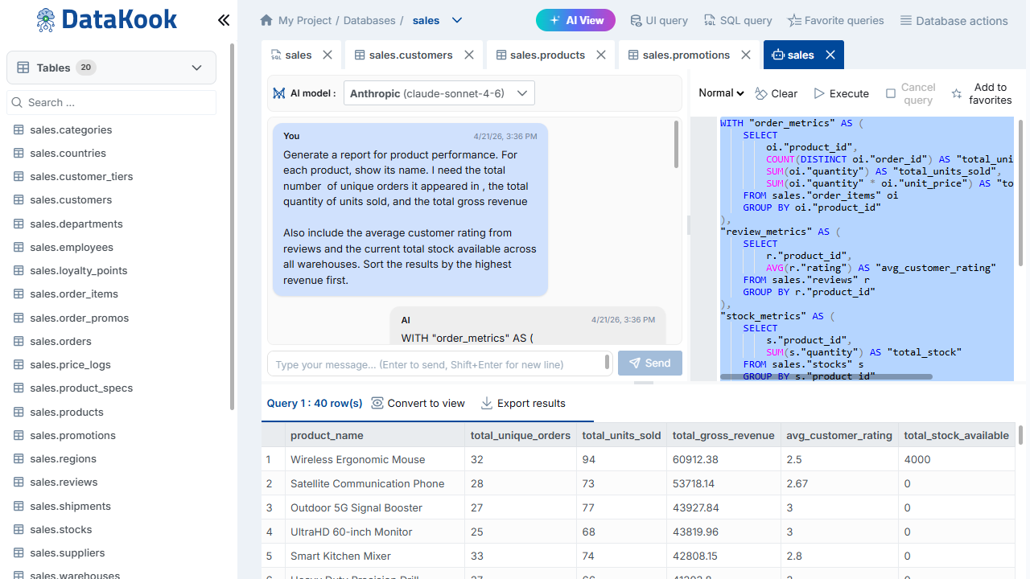This screenshot has height=579, width=1030.
Task: Send the chat message
Action: [x=650, y=363]
